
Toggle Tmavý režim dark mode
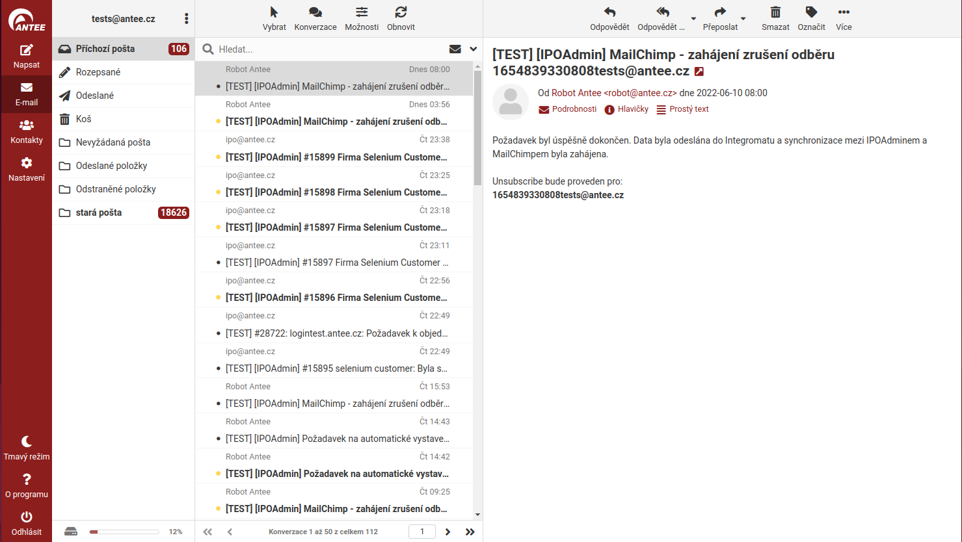26,443
